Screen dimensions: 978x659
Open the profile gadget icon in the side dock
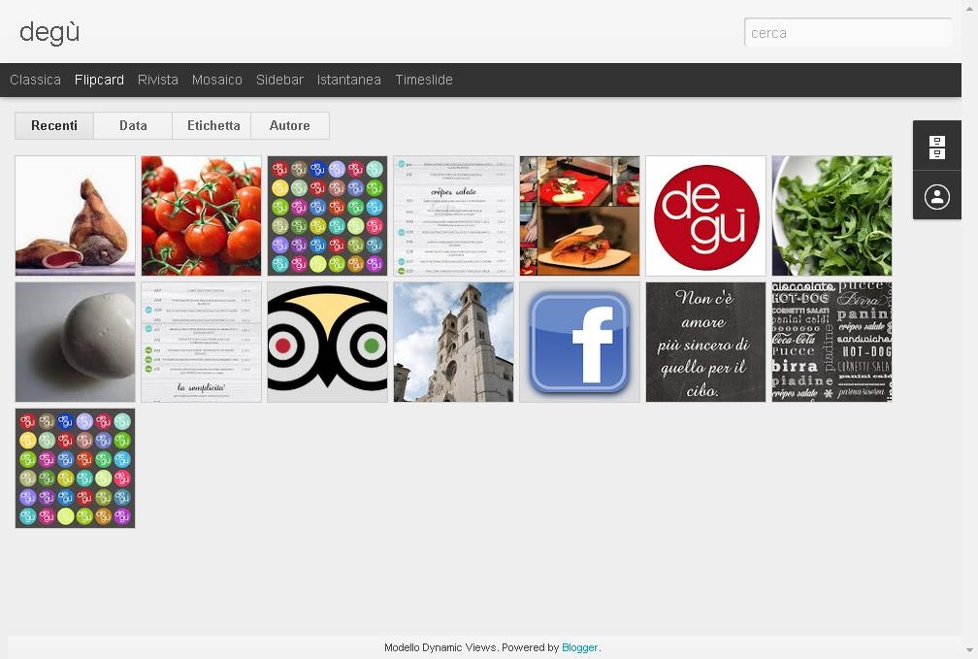coord(937,197)
